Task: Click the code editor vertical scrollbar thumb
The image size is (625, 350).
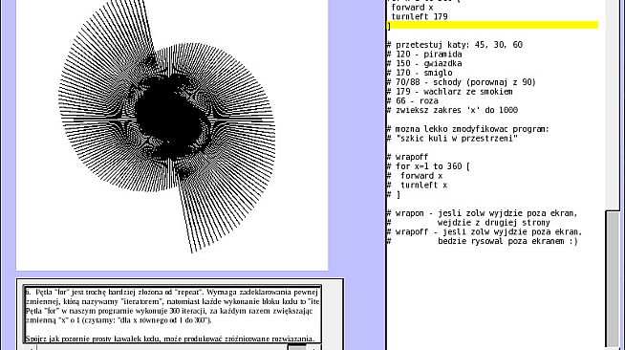Action: point(613,279)
